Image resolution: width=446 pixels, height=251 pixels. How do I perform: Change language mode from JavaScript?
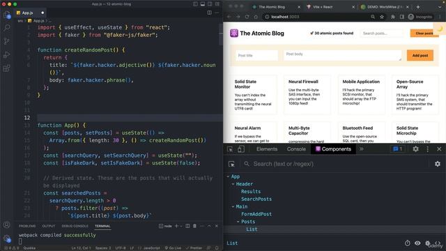click(152, 248)
